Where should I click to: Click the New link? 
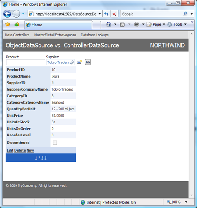click(30, 150)
